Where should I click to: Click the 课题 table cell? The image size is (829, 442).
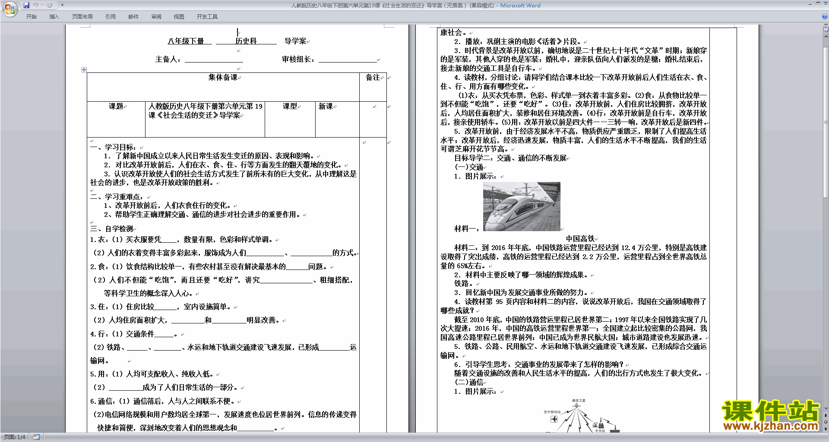click(116, 119)
